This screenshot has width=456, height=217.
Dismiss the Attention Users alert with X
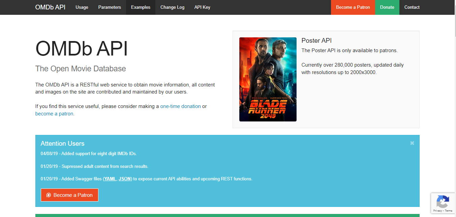412,143
